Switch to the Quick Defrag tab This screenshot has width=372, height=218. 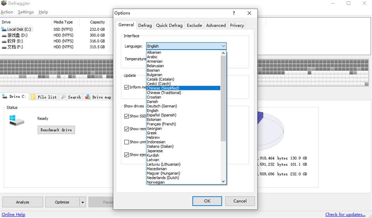169,25
